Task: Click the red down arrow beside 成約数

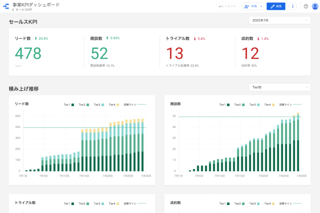Action: pyautogui.click(x=259, y=39)
